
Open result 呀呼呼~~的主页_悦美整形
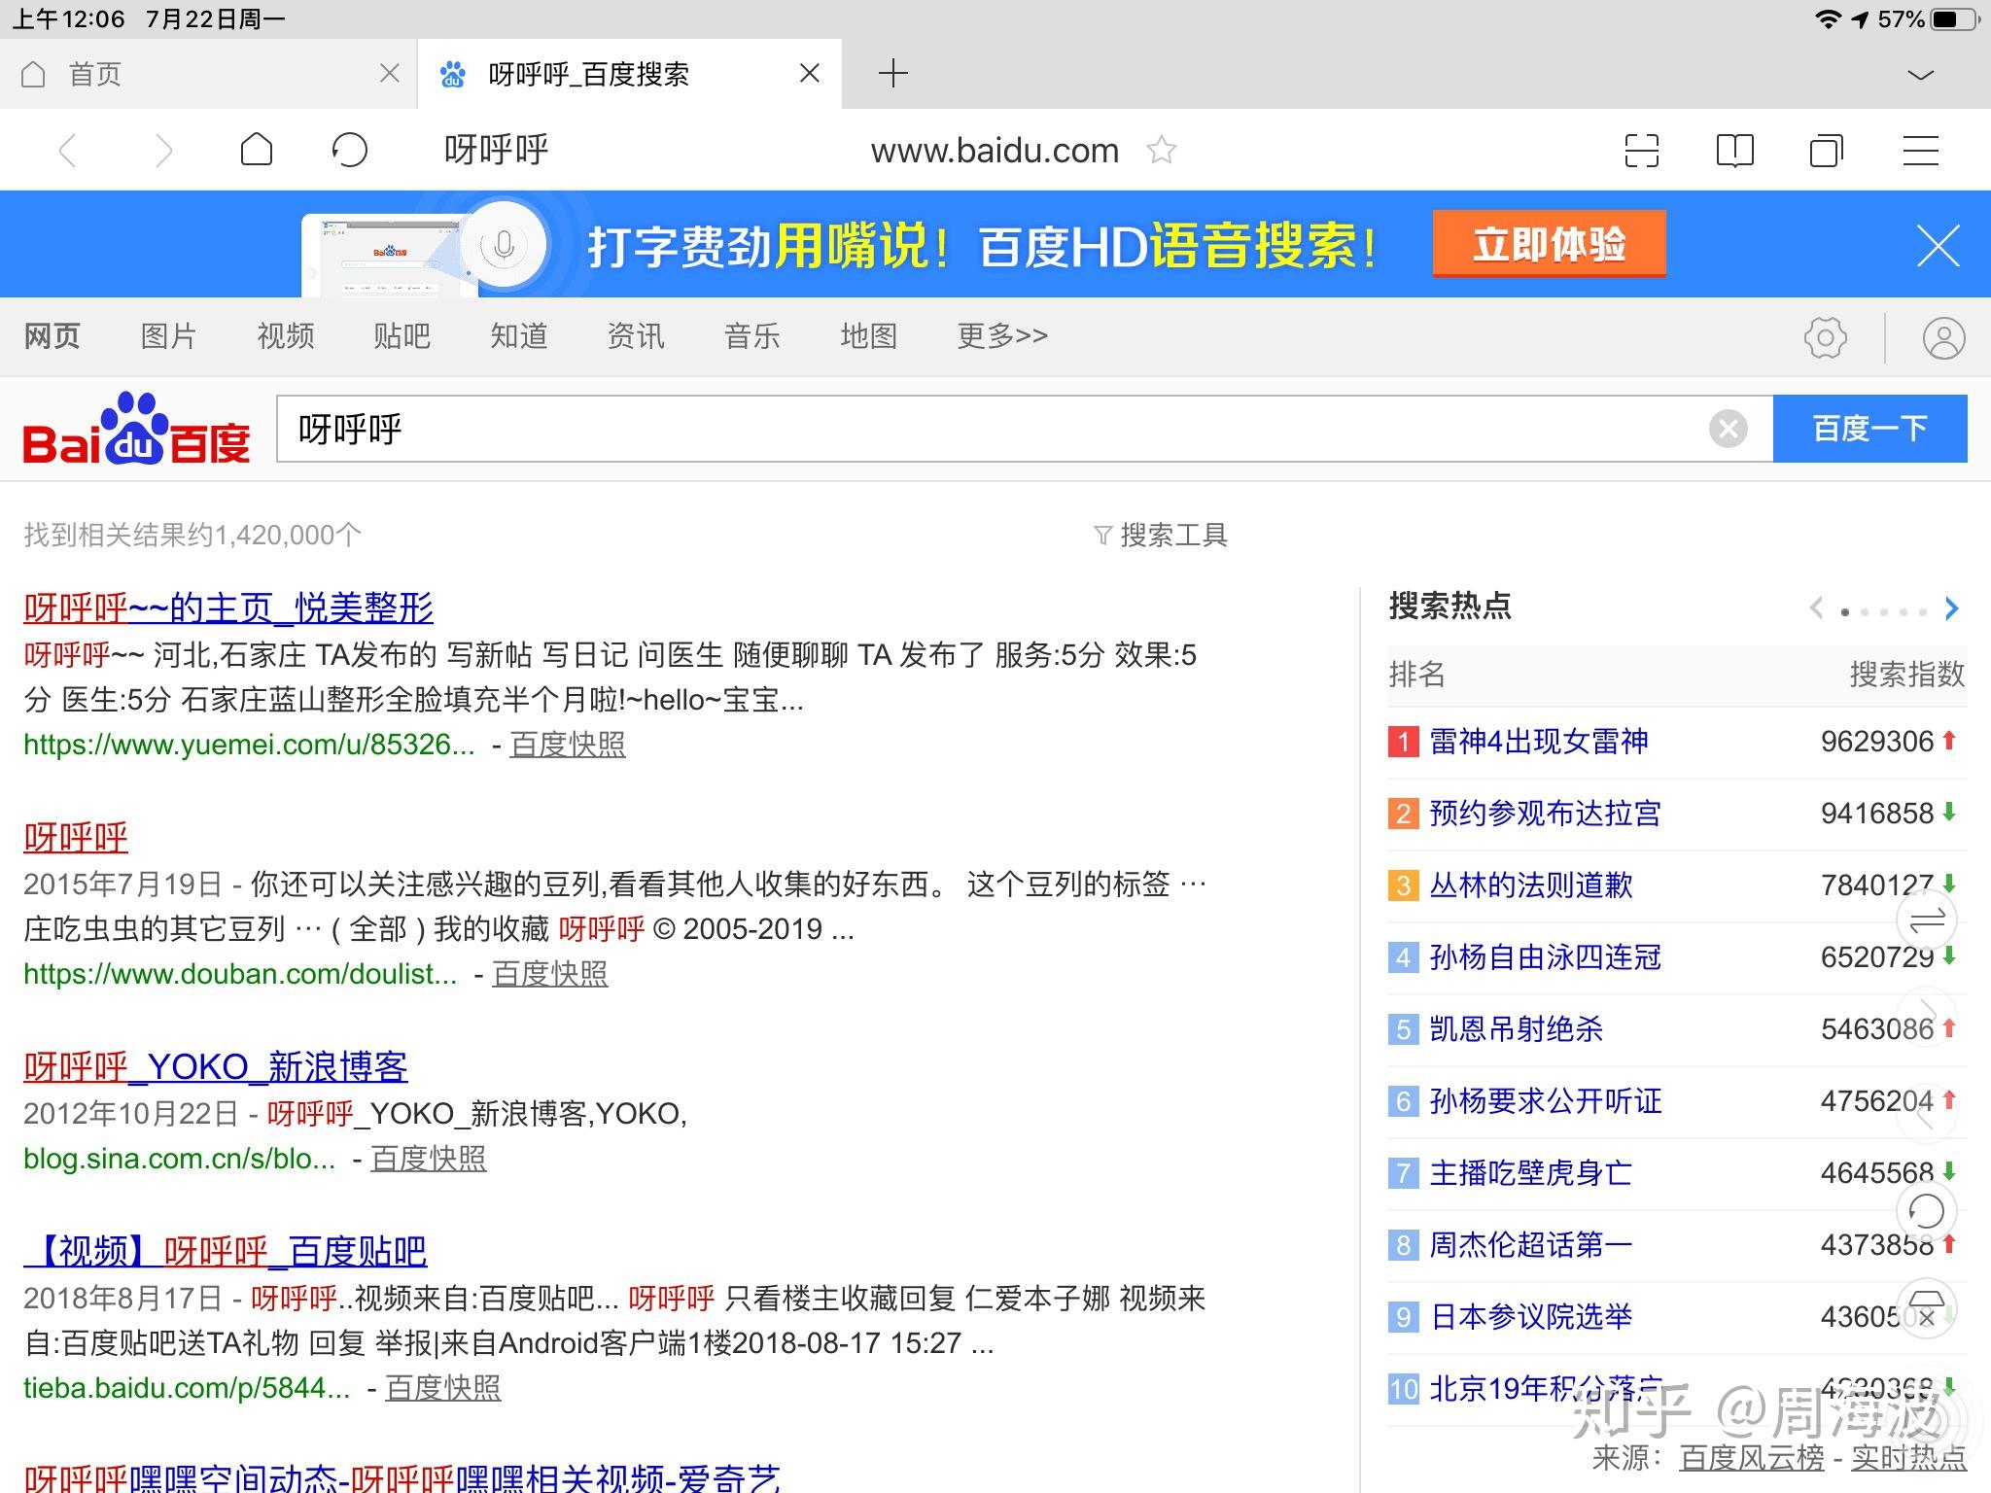pyautogui.click(x=228, y=608)
